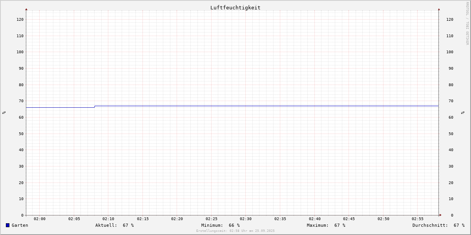
Task: Click the 02:30 time axis label
Action: coord(246,219)
